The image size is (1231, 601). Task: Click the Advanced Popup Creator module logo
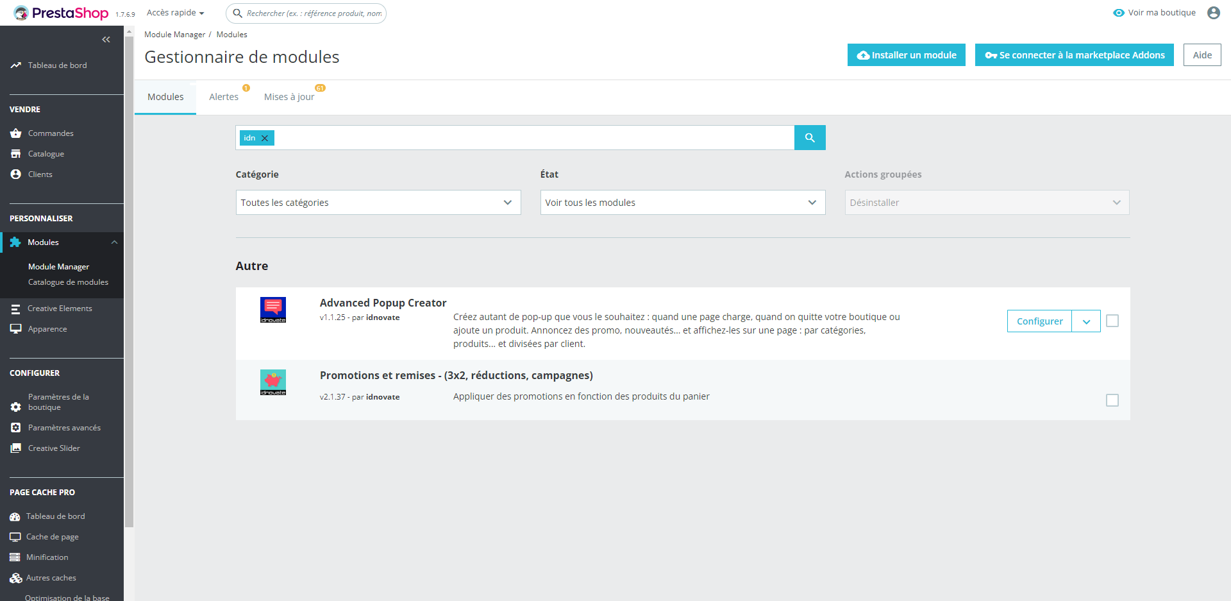(273, 310)
